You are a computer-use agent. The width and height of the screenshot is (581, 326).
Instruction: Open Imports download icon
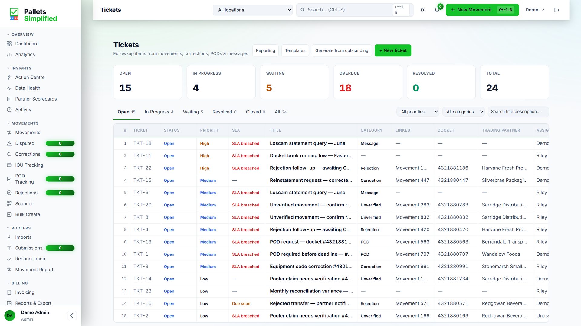[9, 237]
